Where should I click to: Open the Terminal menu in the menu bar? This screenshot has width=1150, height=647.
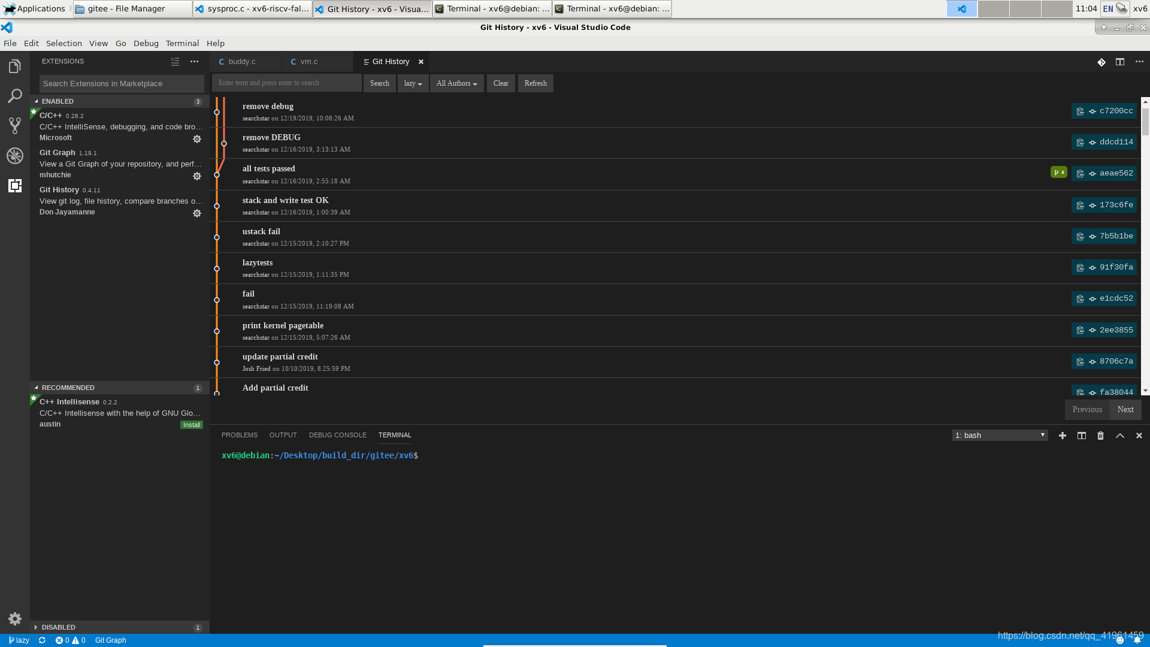click(182, 43)
